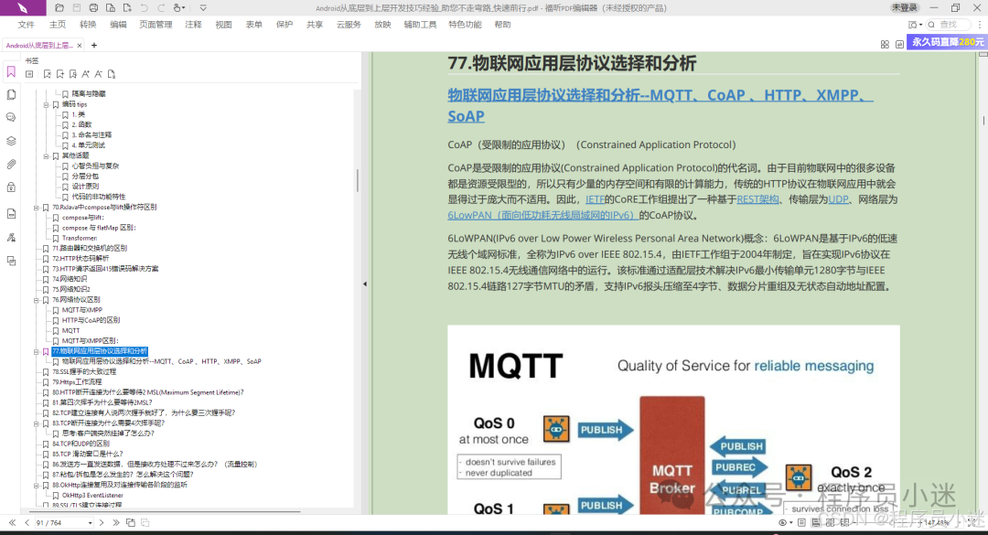Screen dimensions: 988x535
Task: Click the Save disk icon in quick toolbar
Action: click(76, 8)
